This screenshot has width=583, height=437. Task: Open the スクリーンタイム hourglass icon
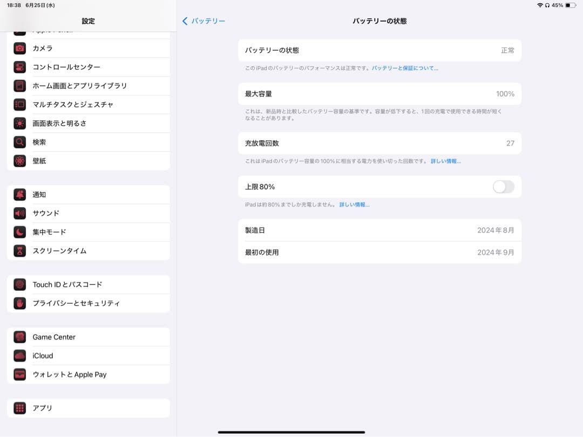click(x=20, y=250)
